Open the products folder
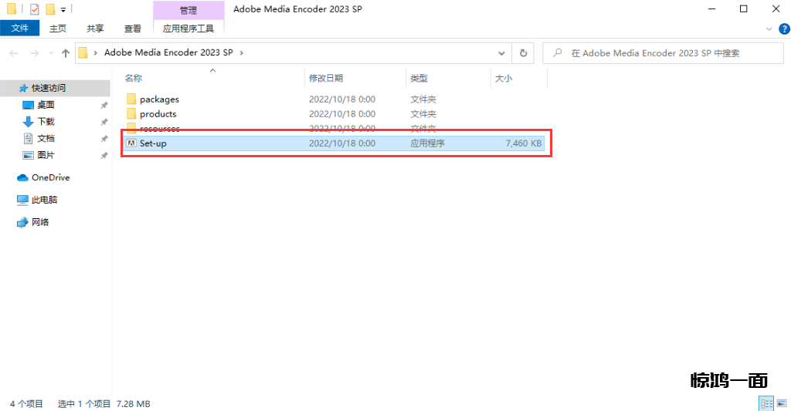Viewport: 791px width, 411px height. pyautogui.click(x=158, y=114)
